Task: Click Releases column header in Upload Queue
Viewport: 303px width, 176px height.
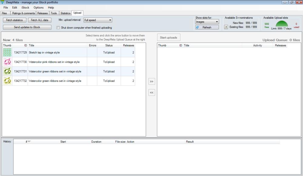Action: coord(280,45)
